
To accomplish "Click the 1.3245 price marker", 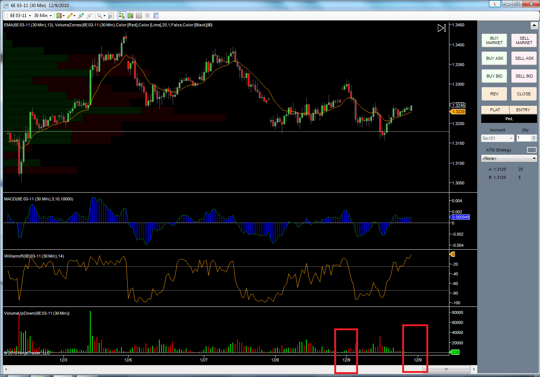I will (x=458, y=105).
